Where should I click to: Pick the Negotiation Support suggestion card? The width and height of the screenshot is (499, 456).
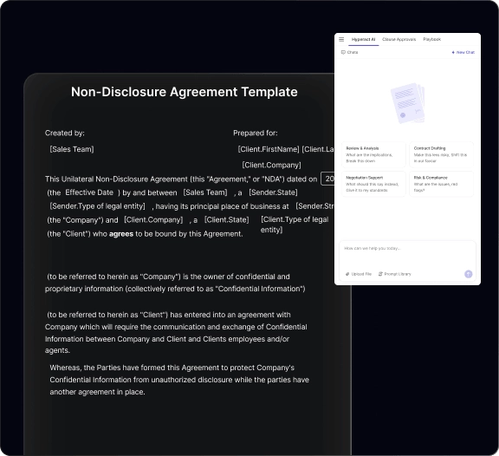click(x=373, y=184)
